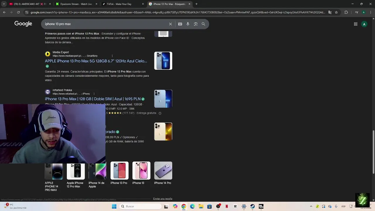Open Chrome from the taskbar
The height and width of the screenshot is (211, 375).
pyautogui.click(x=184, y=206)
